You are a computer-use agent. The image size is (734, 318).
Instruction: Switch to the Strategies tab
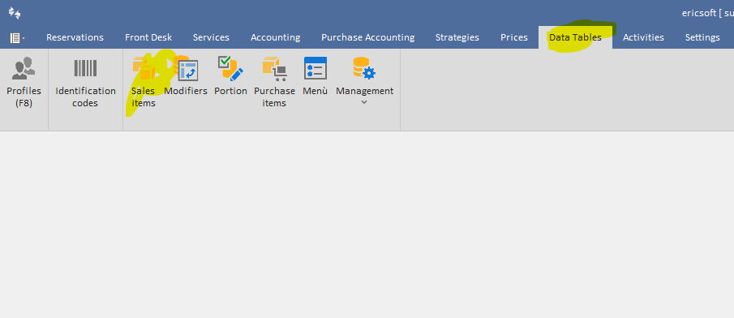coord(457,37)
